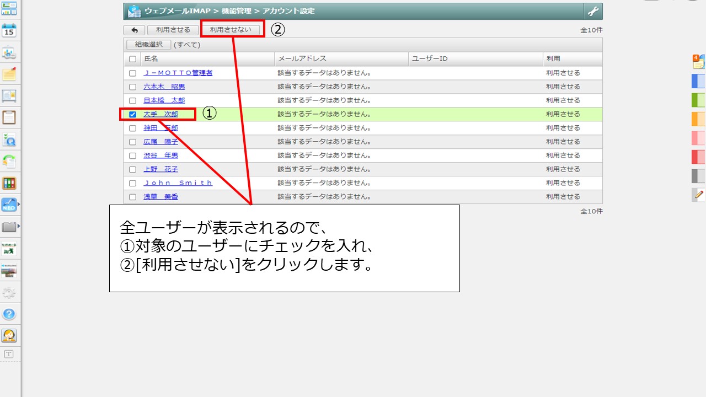Open the NEO portal icon in sidebar

tap(8, 206)
